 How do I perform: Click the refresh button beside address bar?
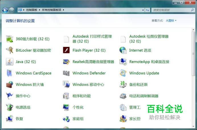[147, 10]
